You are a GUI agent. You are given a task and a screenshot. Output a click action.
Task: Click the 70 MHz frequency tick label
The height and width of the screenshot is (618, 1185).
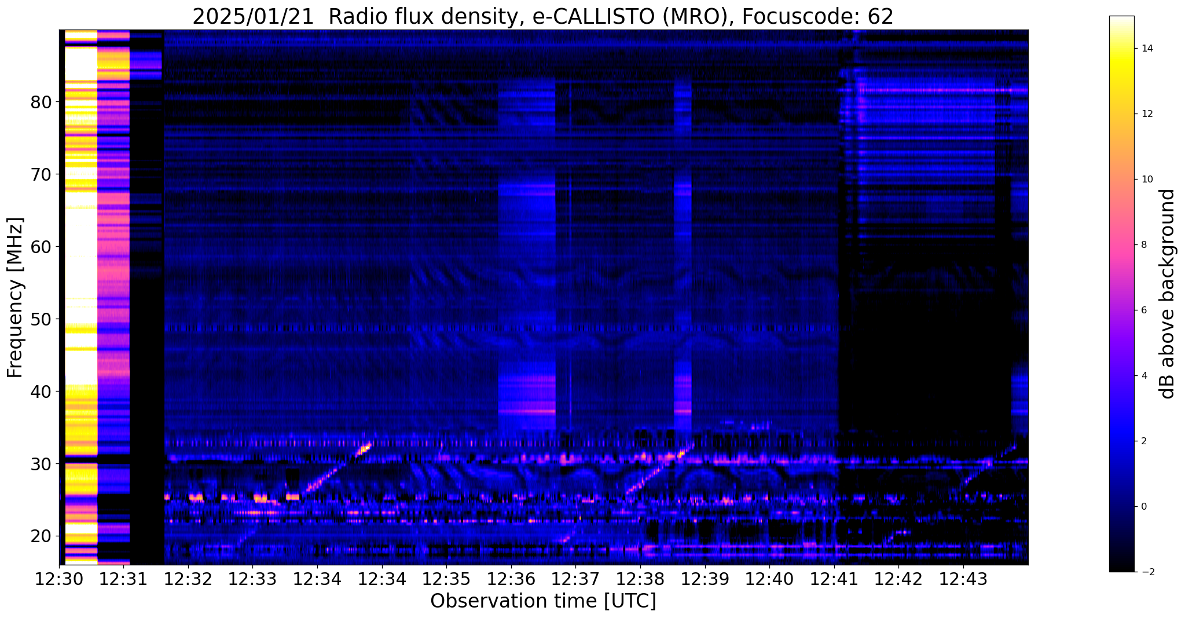(41, 174)
